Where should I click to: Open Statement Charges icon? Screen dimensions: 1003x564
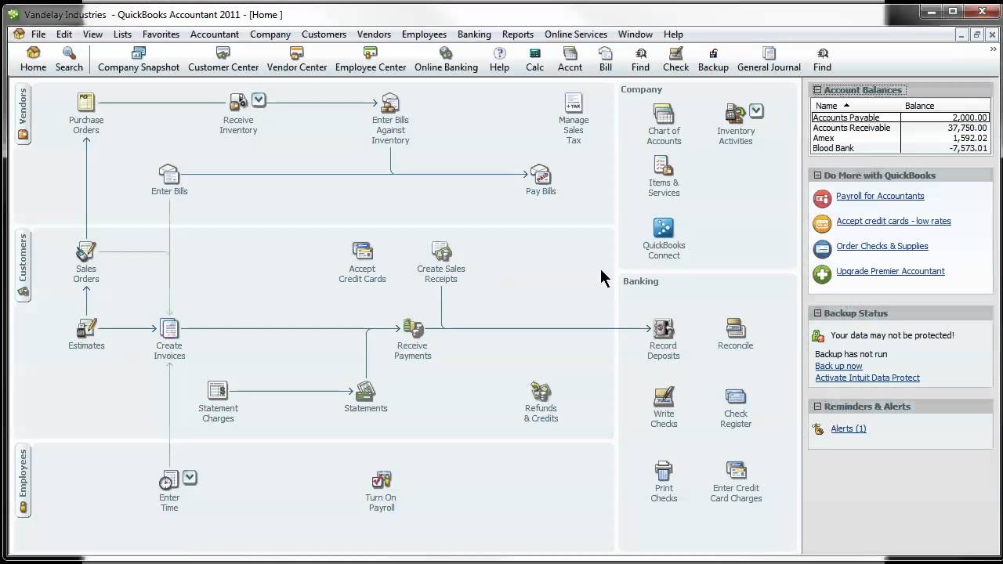[x=218, y=390]
